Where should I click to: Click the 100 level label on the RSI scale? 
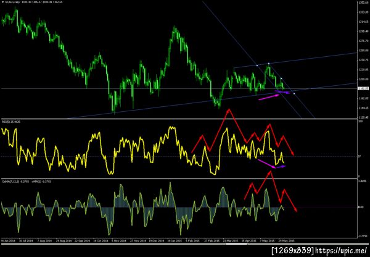click(360, 121)
